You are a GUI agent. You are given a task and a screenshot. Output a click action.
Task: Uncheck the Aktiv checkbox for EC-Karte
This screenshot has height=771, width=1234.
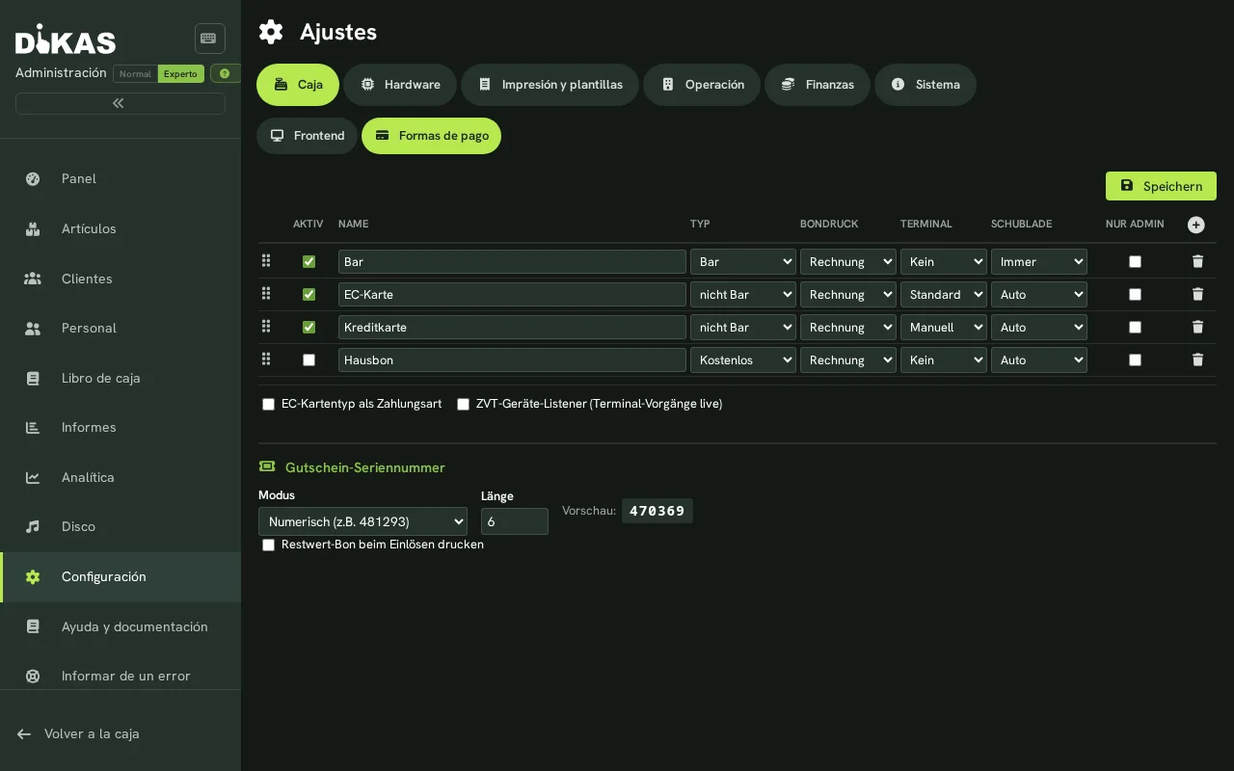click(308, 294)
